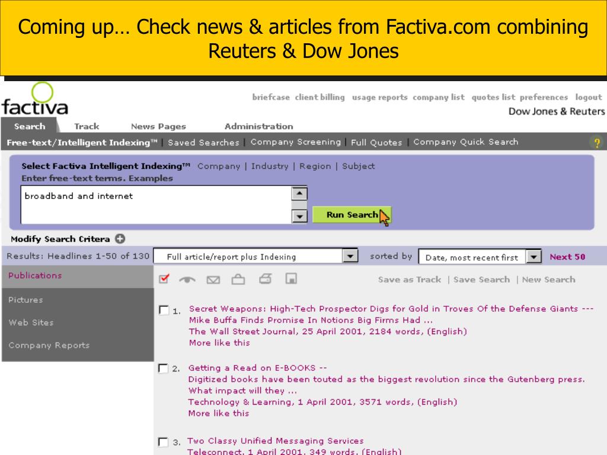
Task: Open the sorted by Date dropdown
Action: (533, 257)
